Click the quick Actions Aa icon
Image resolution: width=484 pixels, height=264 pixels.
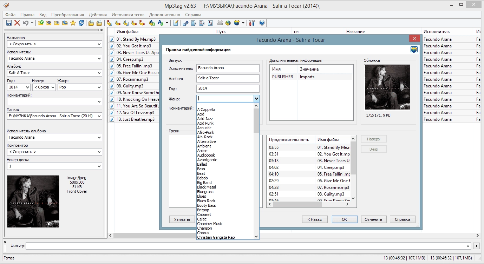(x=161, y=23)
